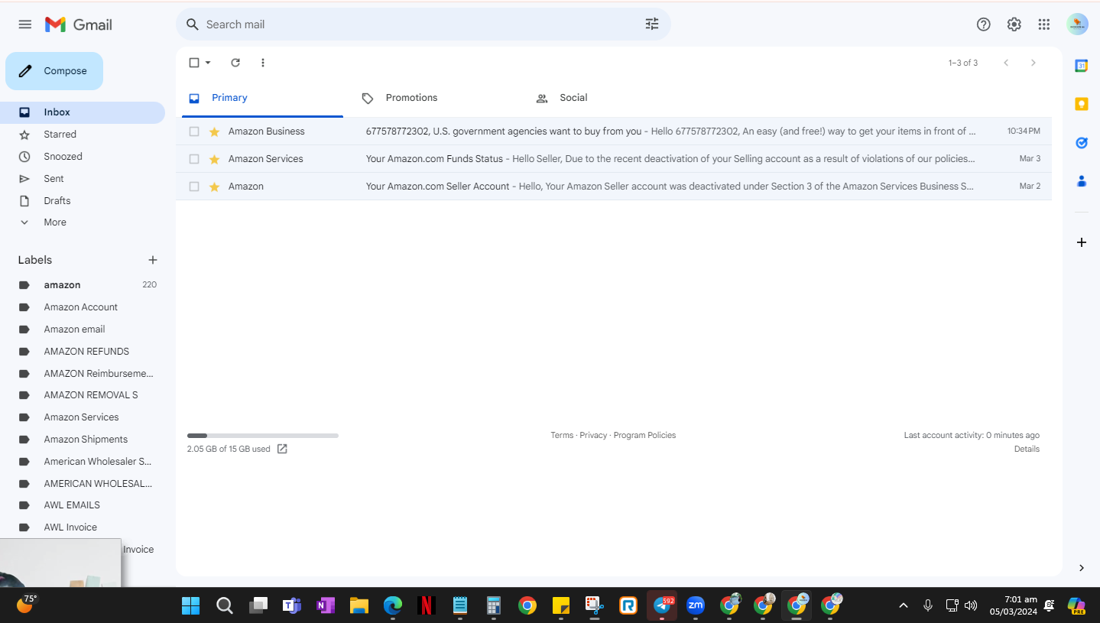The width and height of the screenshot is (1100, 623).
Task: Get add-ons using side panel plus
Action: pyautogui.click(x=1082, y=242)
